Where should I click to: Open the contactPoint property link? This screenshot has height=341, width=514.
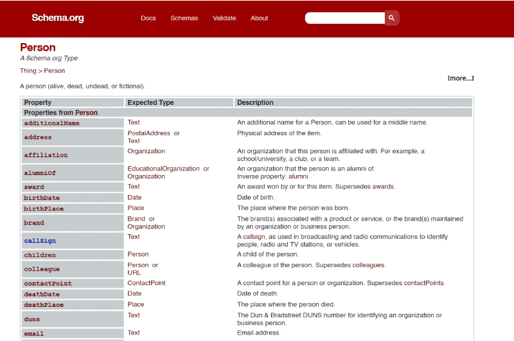click(x=48, y=284)
